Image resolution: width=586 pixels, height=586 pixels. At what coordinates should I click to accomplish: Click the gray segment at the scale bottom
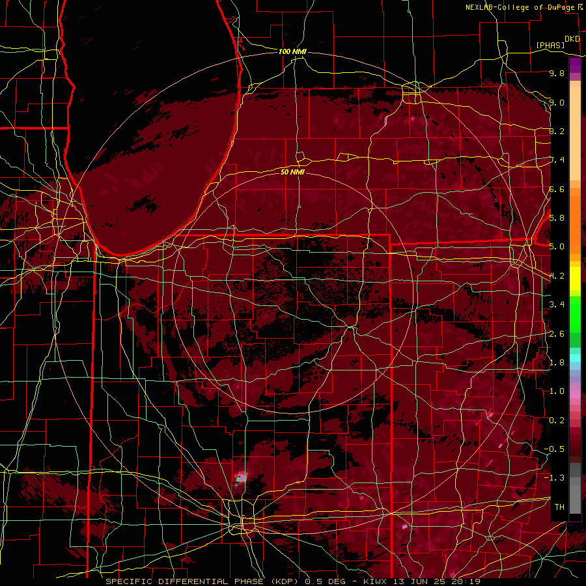[575, 495]
